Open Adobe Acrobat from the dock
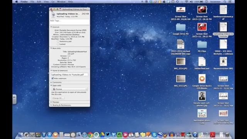Screen dimensions: 247x139 213,135
